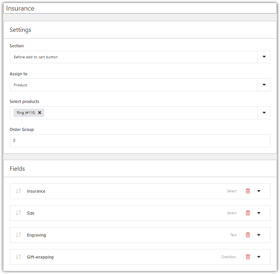Delete the Insurance field
Screen dimensions: 280x274
248,191
